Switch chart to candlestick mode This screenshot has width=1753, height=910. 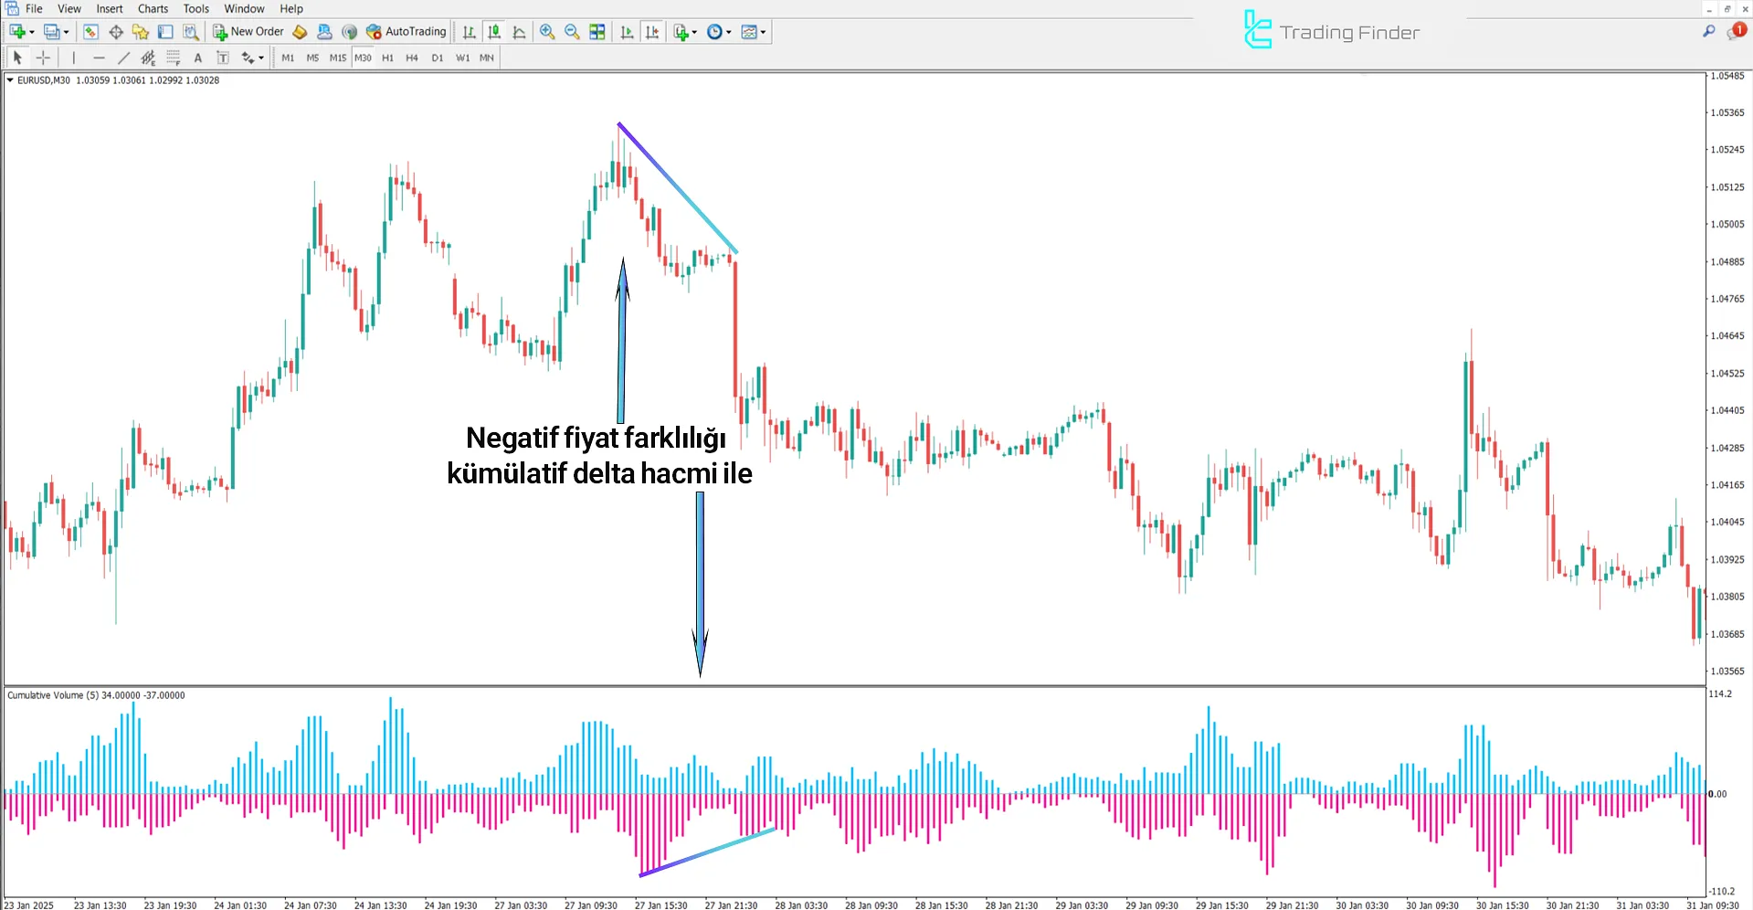pyautogui.click(x=494, y=32)
